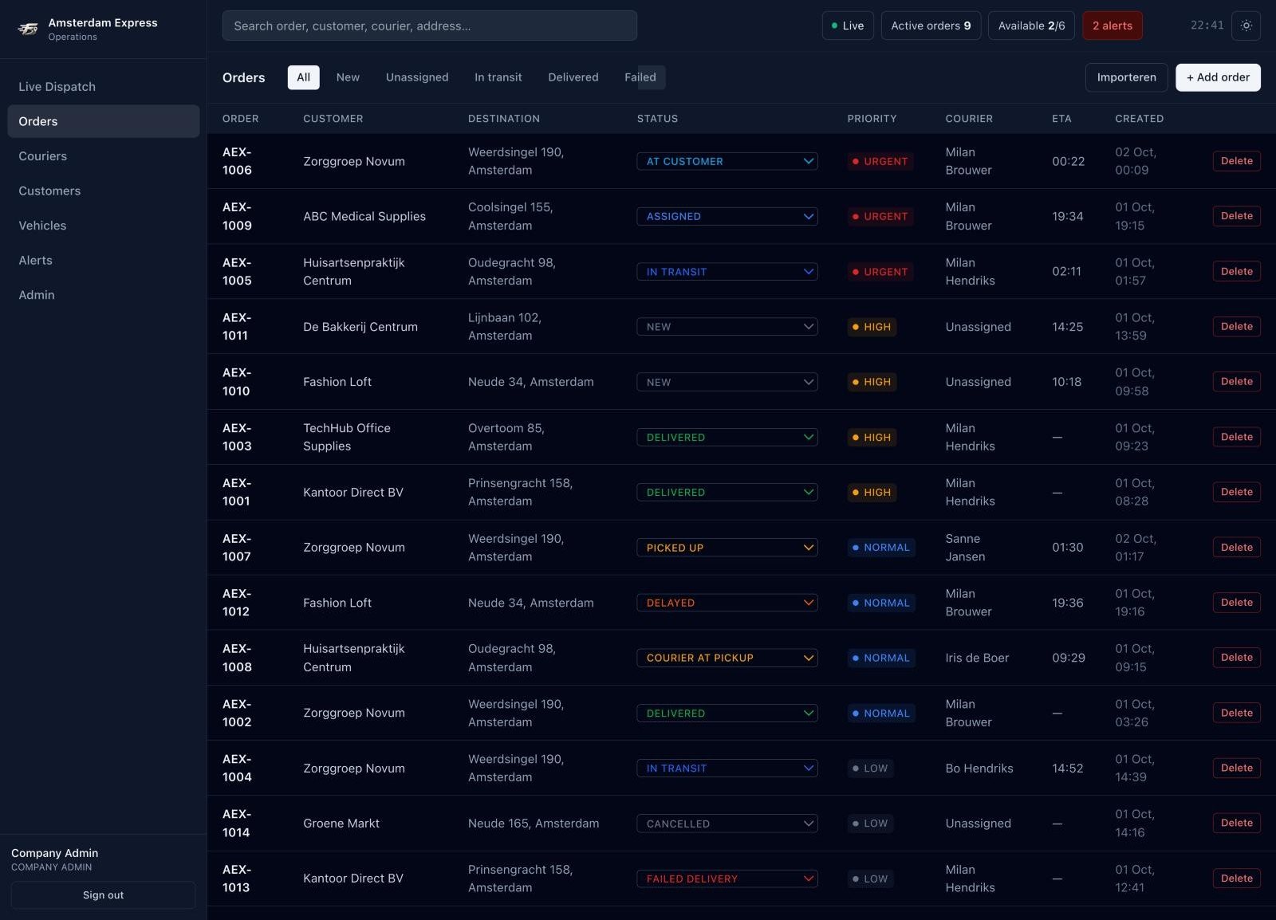Open FAILED DELIVERY dropdown for AEX-1013
The height and width of the screenshot is (920, 1276).
[727, 879]
